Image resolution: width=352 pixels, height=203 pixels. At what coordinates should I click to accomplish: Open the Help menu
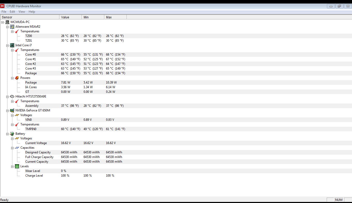[32, 12]
